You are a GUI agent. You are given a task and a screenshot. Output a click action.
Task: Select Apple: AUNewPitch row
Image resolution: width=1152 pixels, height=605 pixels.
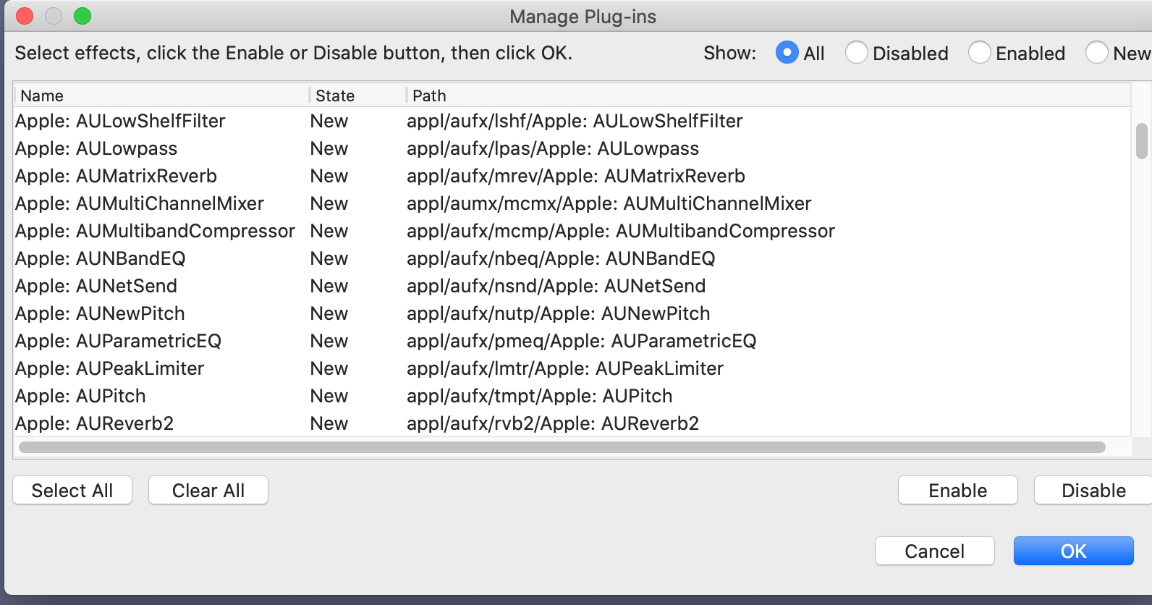click(572, 313)
